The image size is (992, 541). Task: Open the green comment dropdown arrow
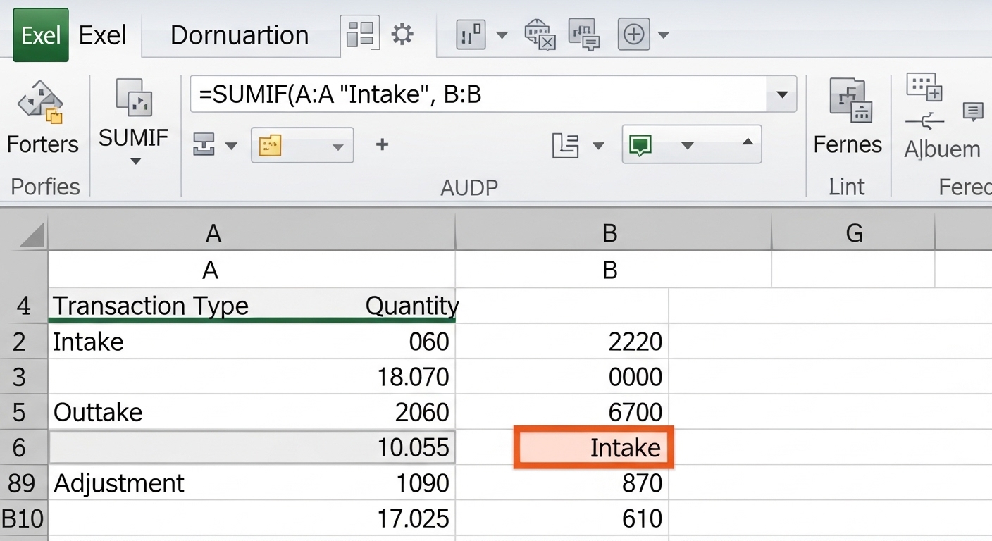pyautogui.click(x=687, y=145)
